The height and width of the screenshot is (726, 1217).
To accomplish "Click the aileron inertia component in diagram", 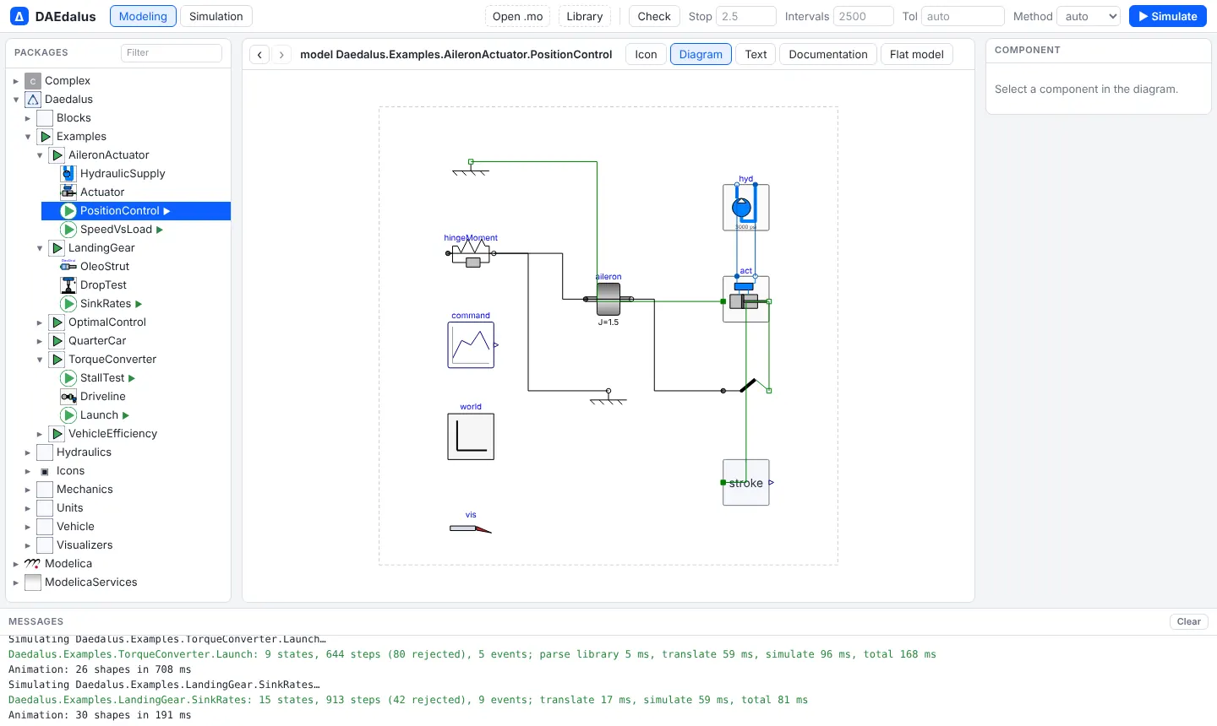I will point(608,299).
